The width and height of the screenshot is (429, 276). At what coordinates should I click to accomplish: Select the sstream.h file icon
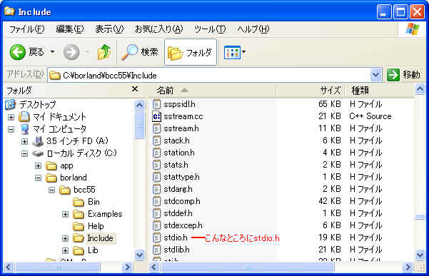(156, 128)
